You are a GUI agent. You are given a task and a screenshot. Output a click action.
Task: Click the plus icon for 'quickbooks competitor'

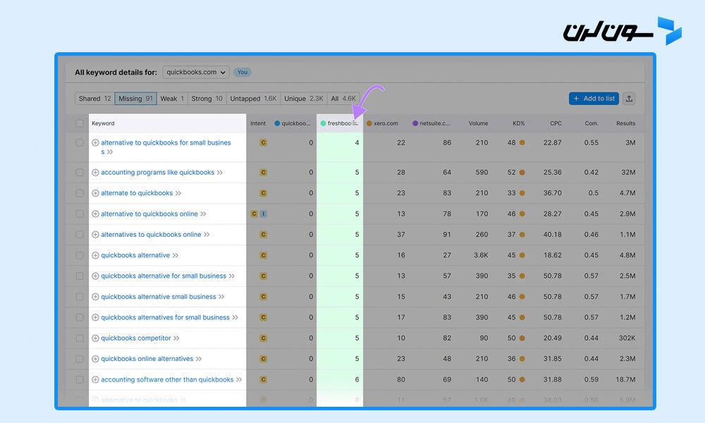(x=95, y=338)
